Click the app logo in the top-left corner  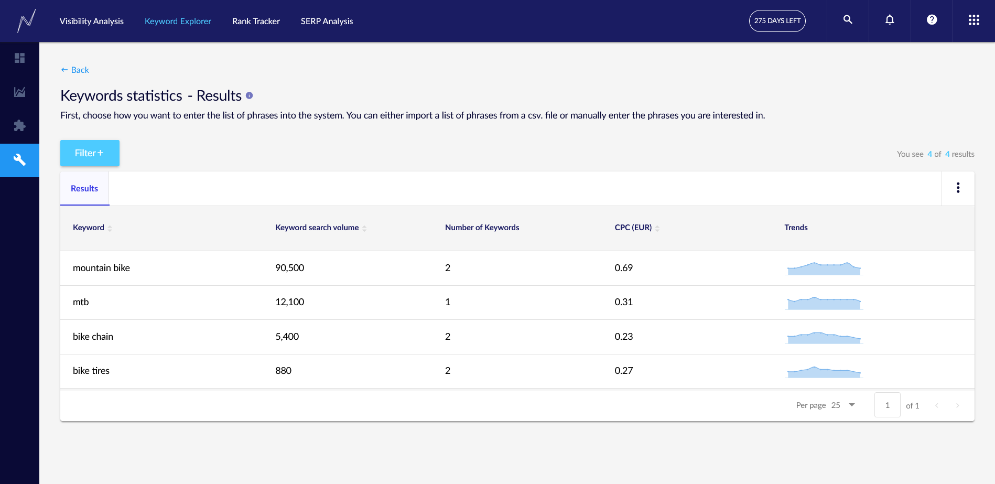tap(26, 21)
